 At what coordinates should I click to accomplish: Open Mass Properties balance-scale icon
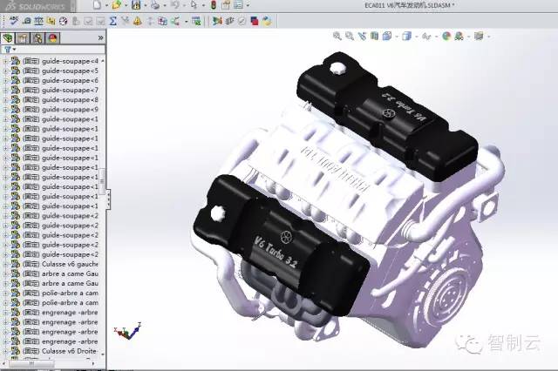coord(38,21)
